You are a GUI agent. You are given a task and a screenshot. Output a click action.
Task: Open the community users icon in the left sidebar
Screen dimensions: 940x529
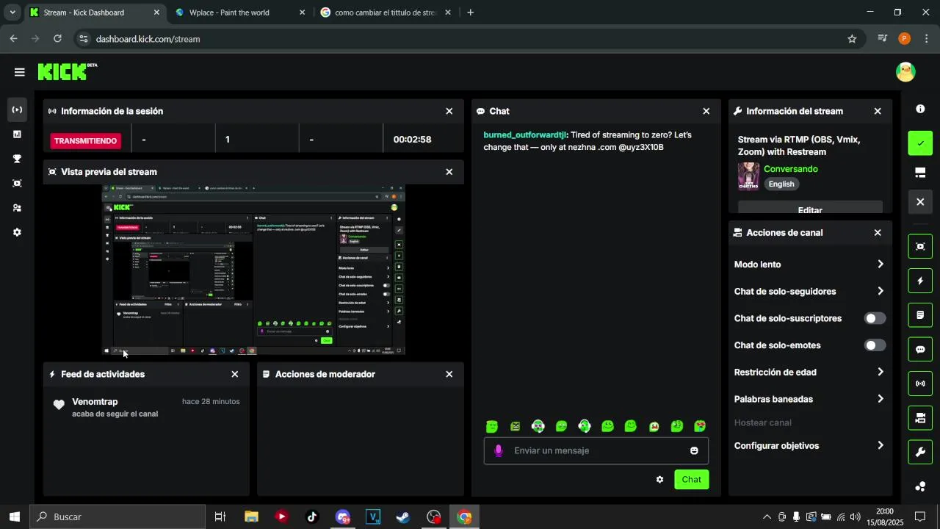pyautogui.click(x=17, y=208)
